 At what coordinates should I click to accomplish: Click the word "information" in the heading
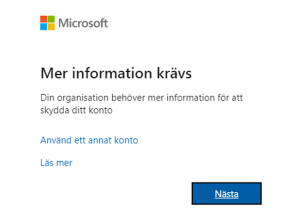(x=112, y=73)
